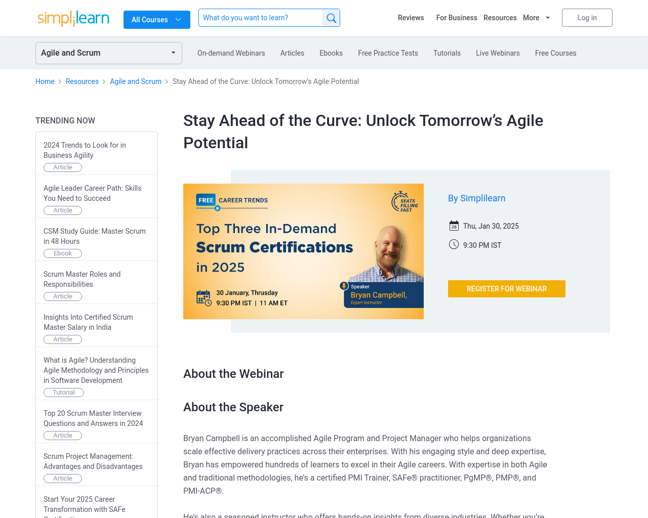Open the By Simplilearn author link
Viewport: 648px width, 518px height.
coord(477,198)
